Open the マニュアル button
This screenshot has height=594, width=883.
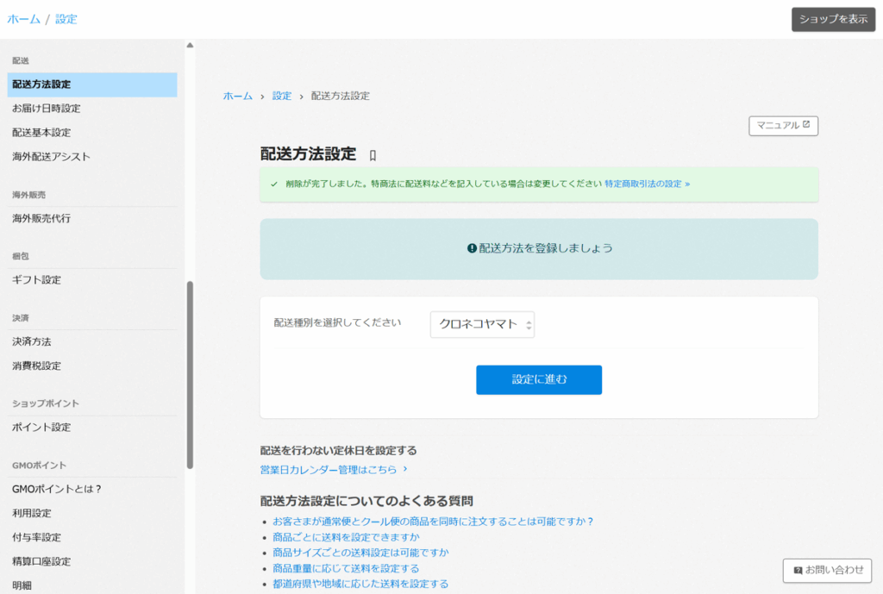point(783,126)
